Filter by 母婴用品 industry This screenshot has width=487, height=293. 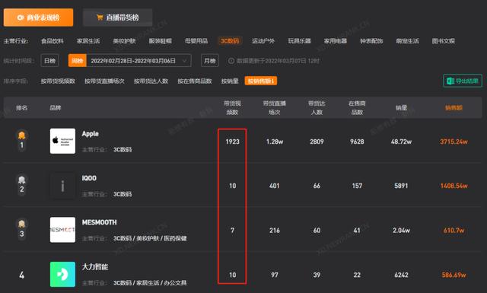point(196,41)
